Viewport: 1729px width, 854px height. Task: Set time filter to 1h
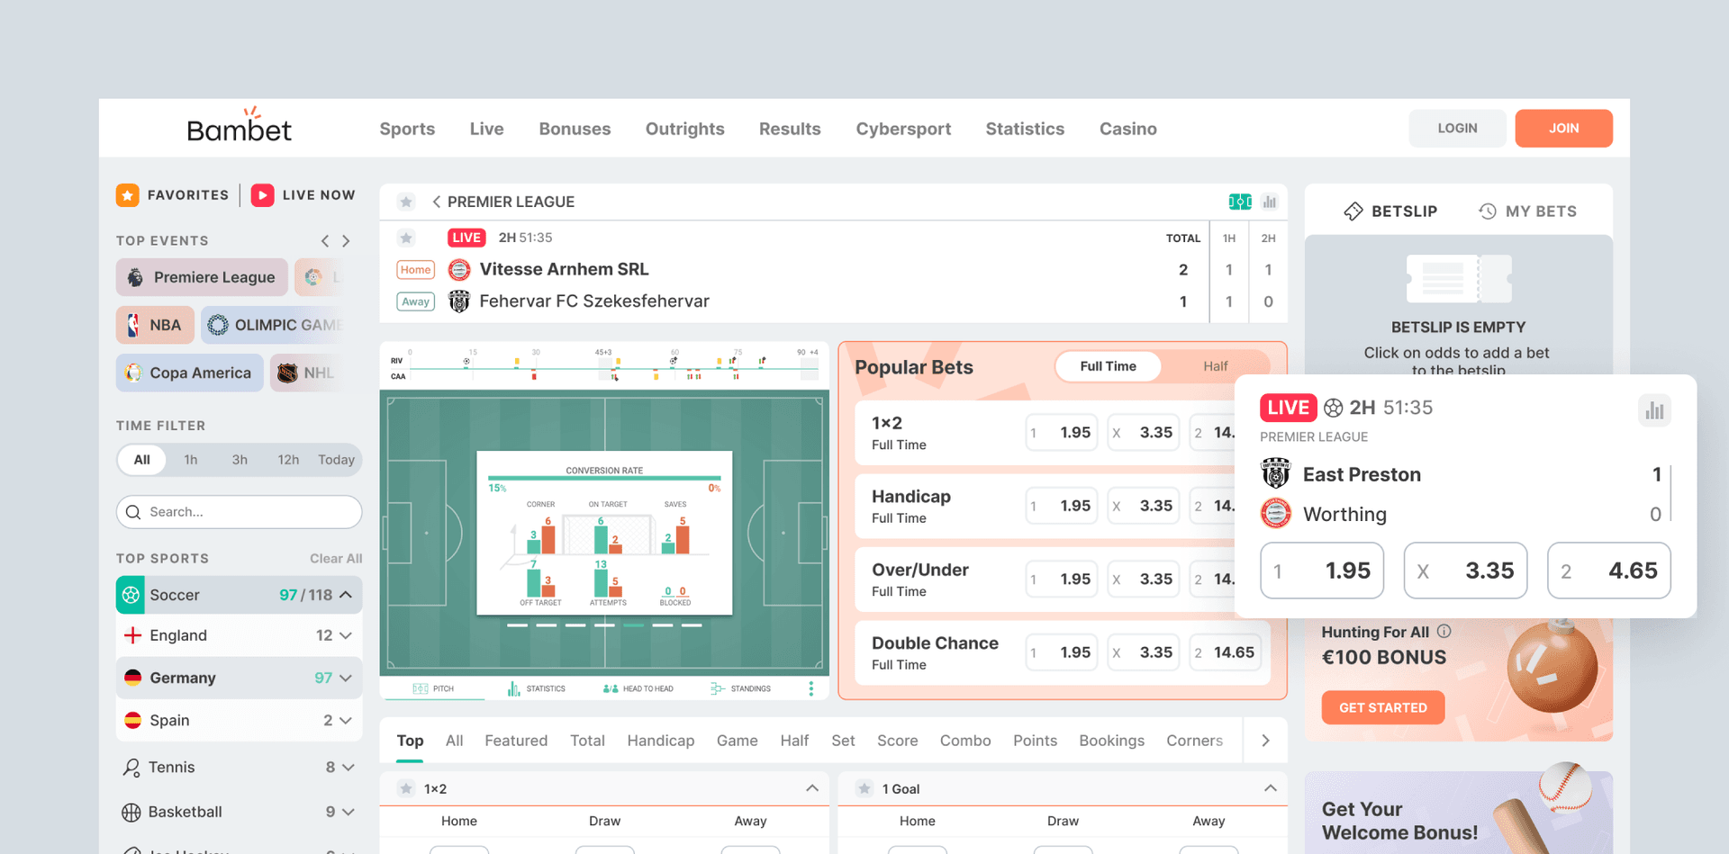(191, 460)
